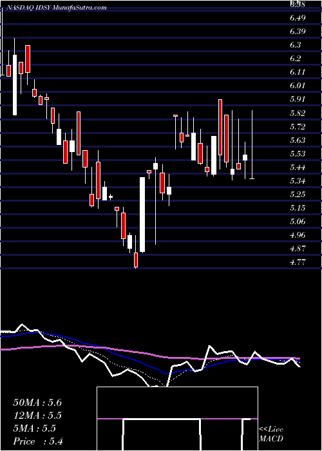This screenshot has width=322, height=451.
Task: Click the 5MA : 5.5 readout
Action: coord(34,428)
